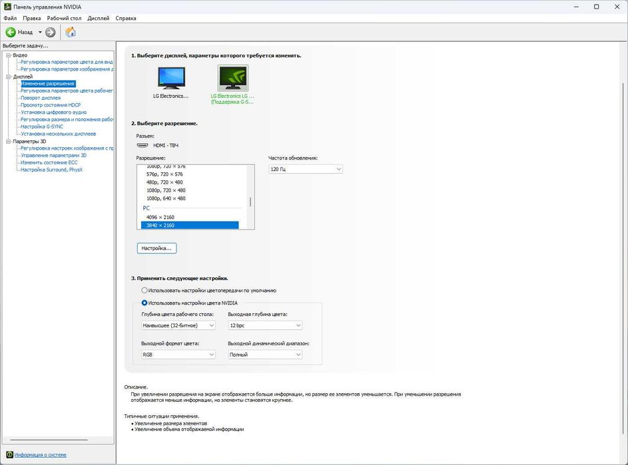Screen dimensions: 628x465
Task: Open Настройка G-SYNC
Action: [42, 127]
